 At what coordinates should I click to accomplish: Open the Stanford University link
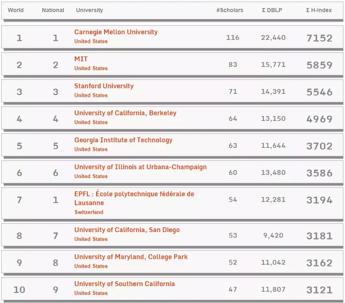[104, 86]
